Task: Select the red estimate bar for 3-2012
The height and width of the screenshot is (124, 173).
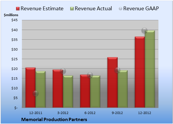Action: 58,89
